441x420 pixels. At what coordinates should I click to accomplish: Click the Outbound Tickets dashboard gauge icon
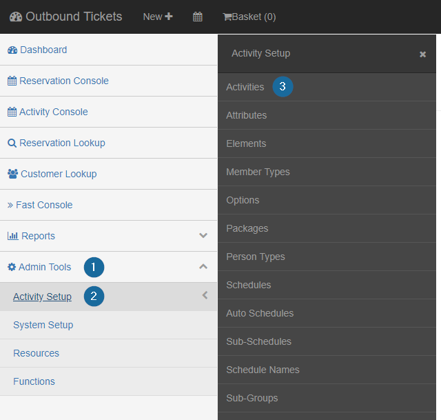[15, 17]
